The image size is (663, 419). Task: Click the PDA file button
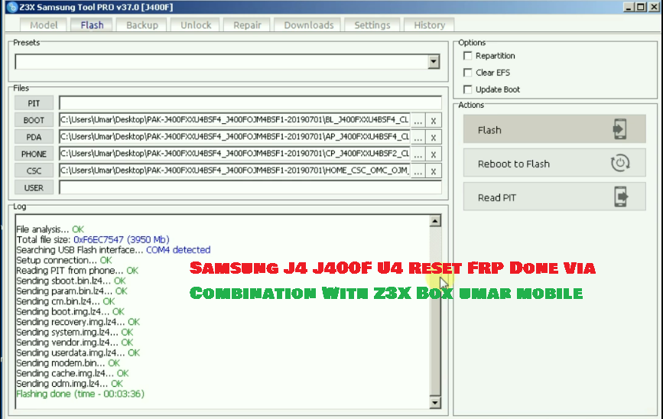[34, 137]
